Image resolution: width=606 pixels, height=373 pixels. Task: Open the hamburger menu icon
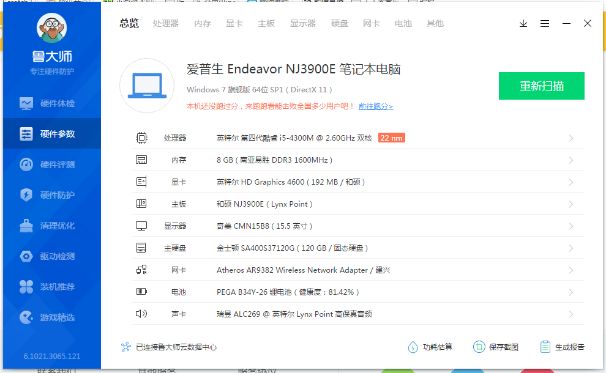click(545, 24)
